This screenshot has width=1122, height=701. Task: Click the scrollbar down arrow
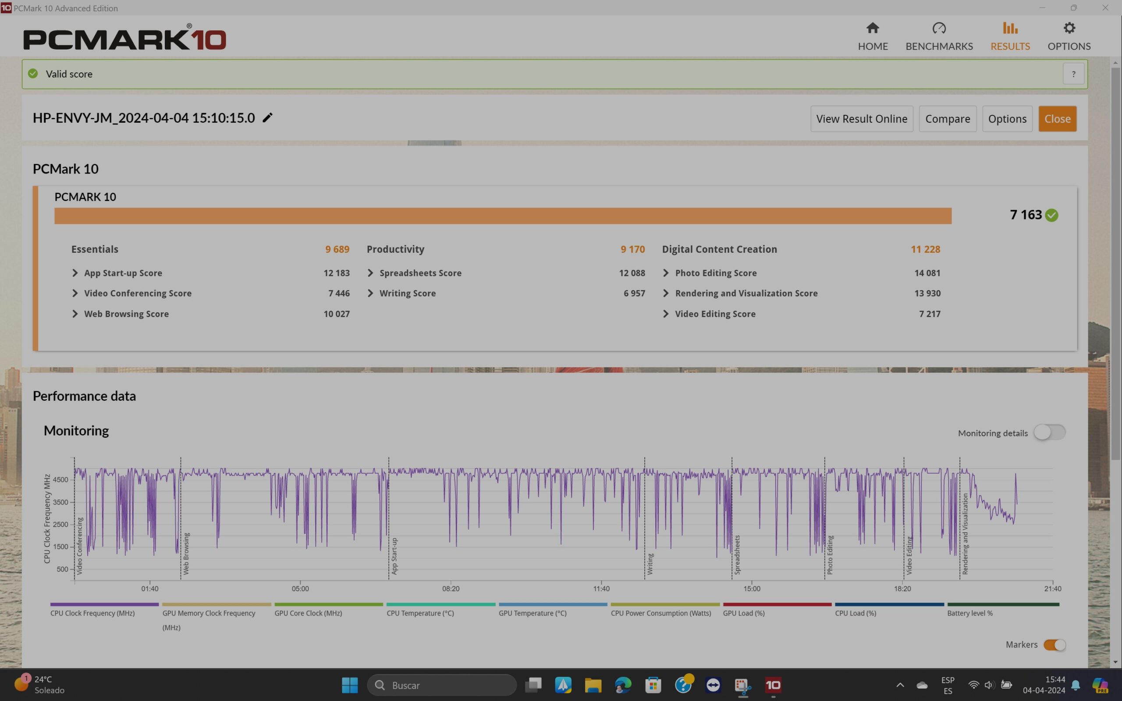pos(1115,662)
